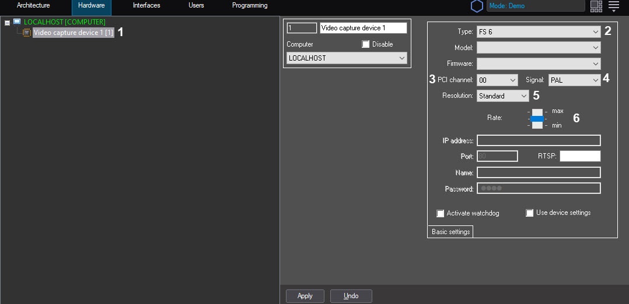The width and height of the screenshot is (629, 304).
Task: Click the computer icon beside LOCALHOST
Action: click(x=17, y=22)
